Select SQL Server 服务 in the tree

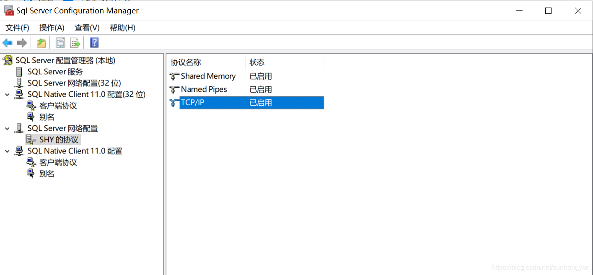click(55, 72)
